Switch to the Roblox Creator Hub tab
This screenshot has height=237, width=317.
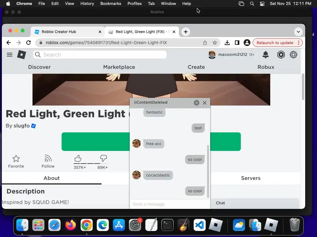coord(67,32)
